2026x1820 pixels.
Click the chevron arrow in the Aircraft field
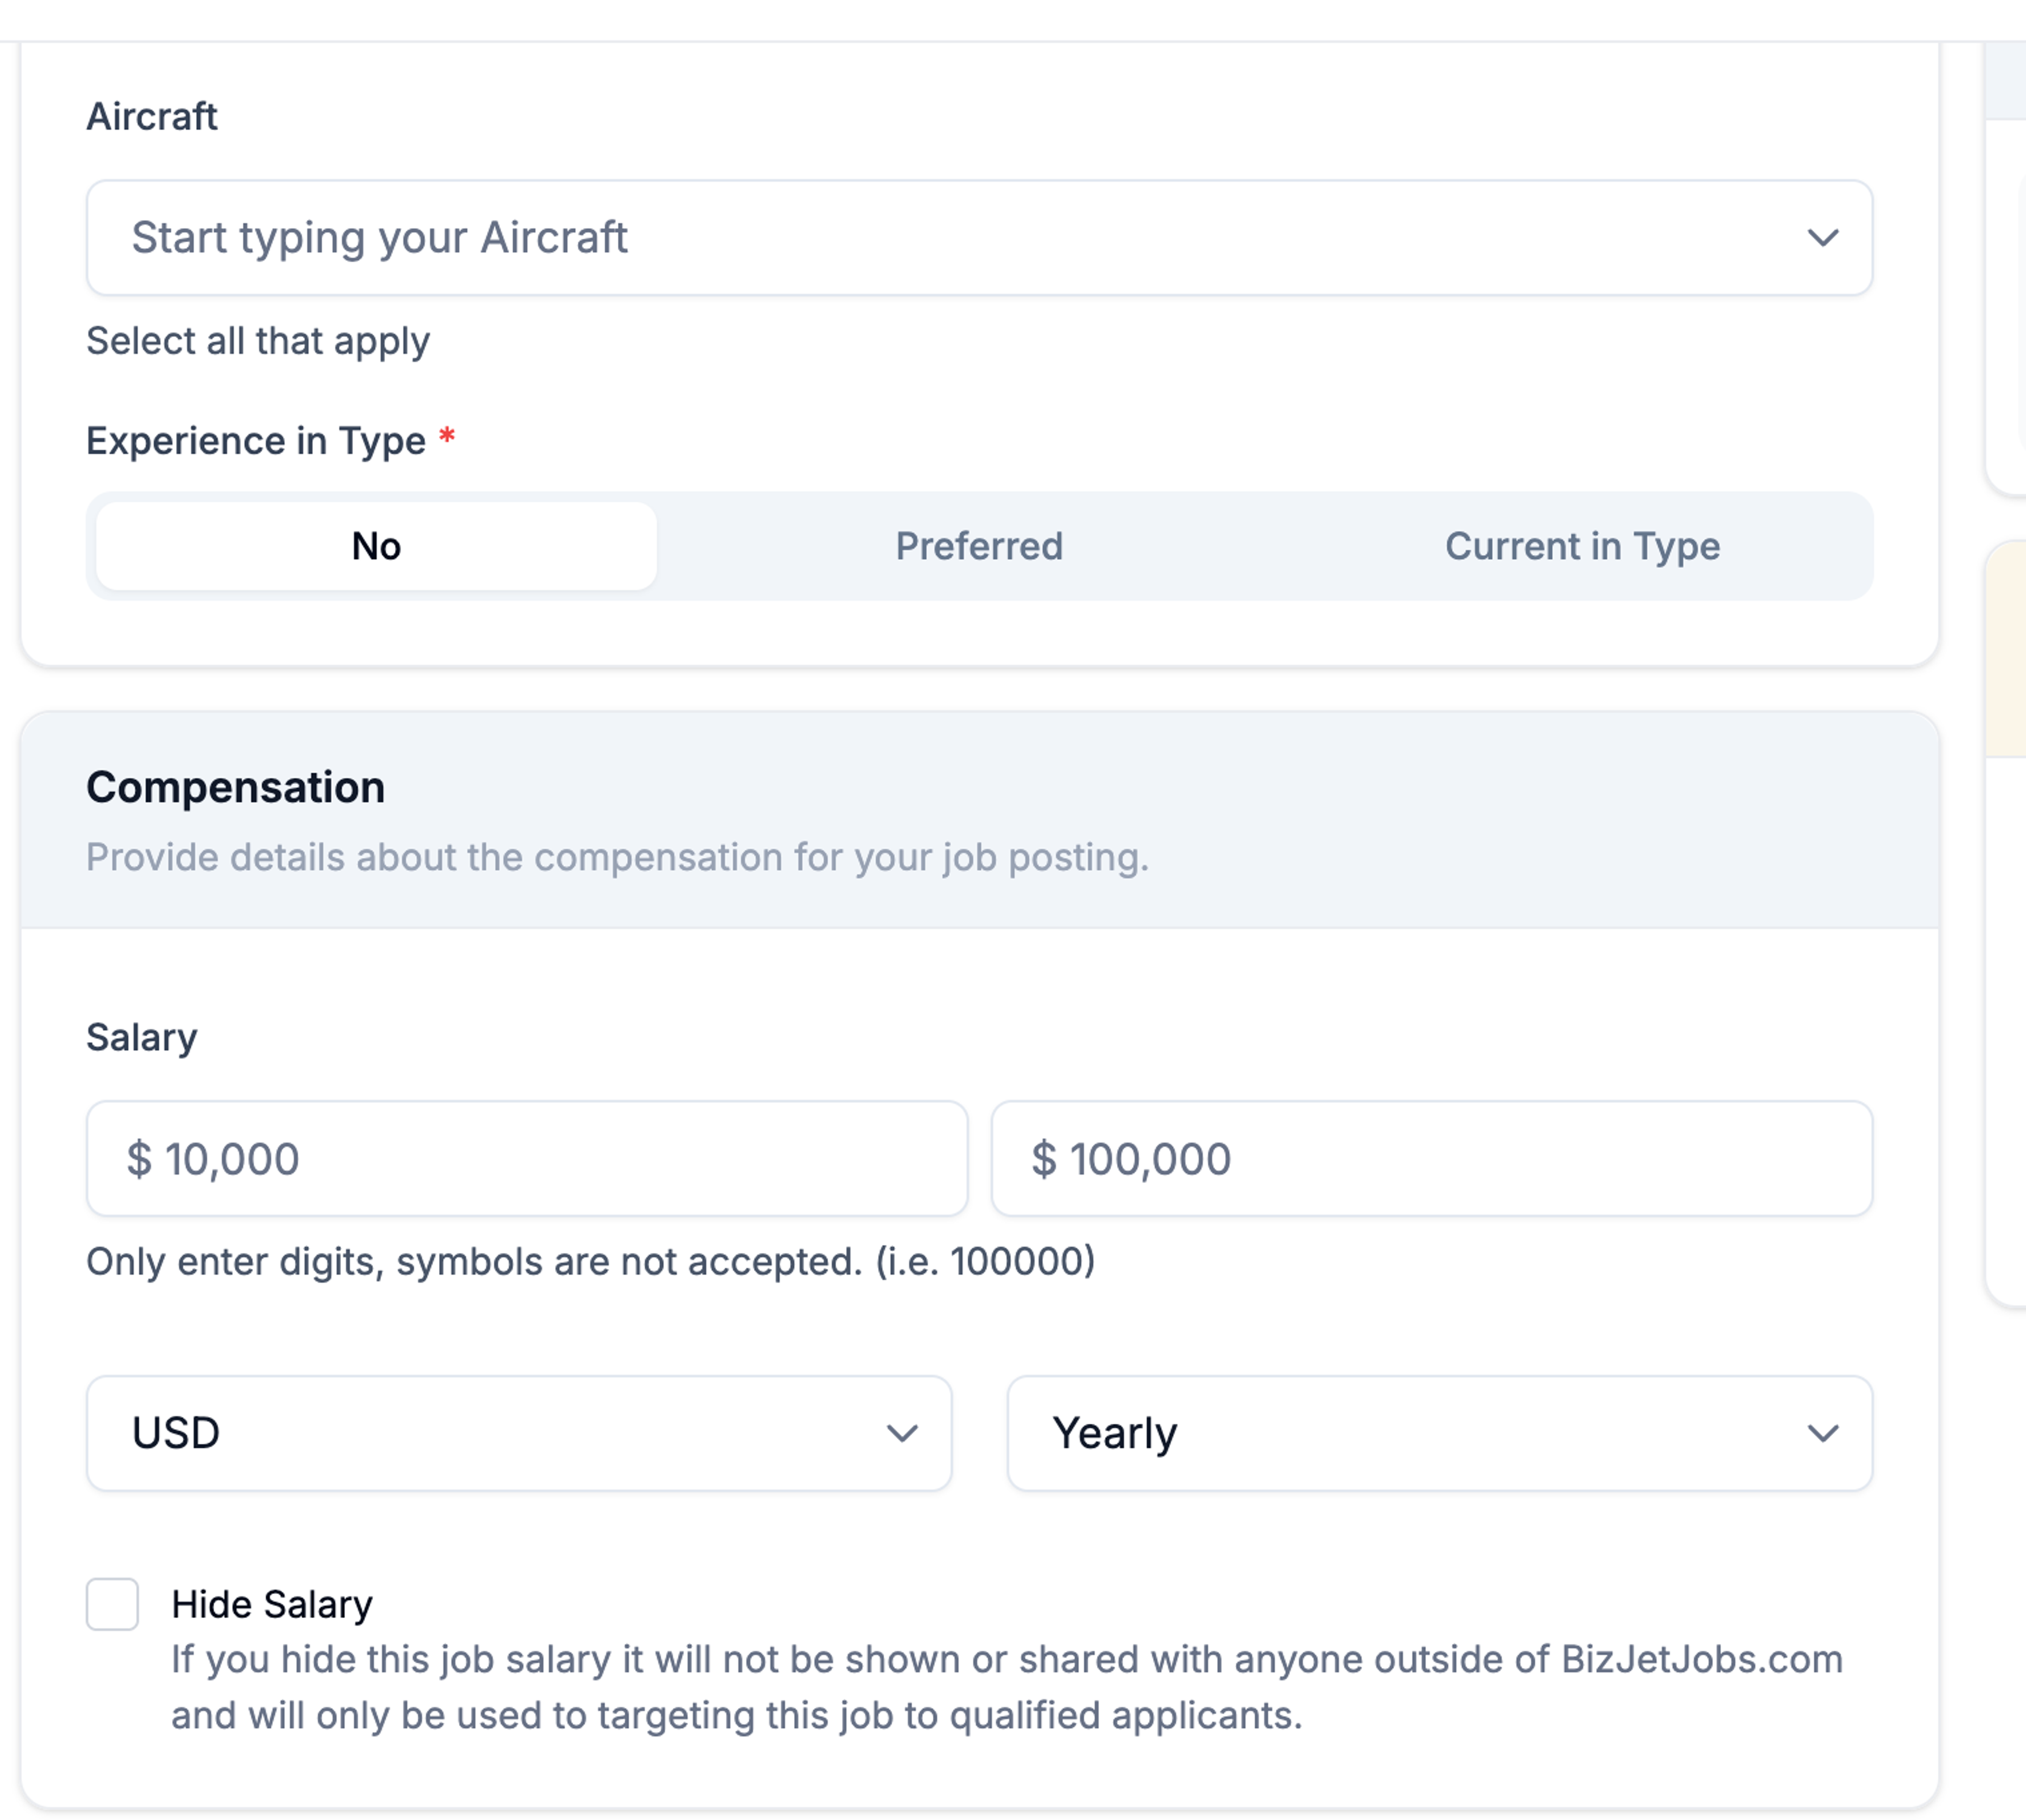pos(1823,238)
